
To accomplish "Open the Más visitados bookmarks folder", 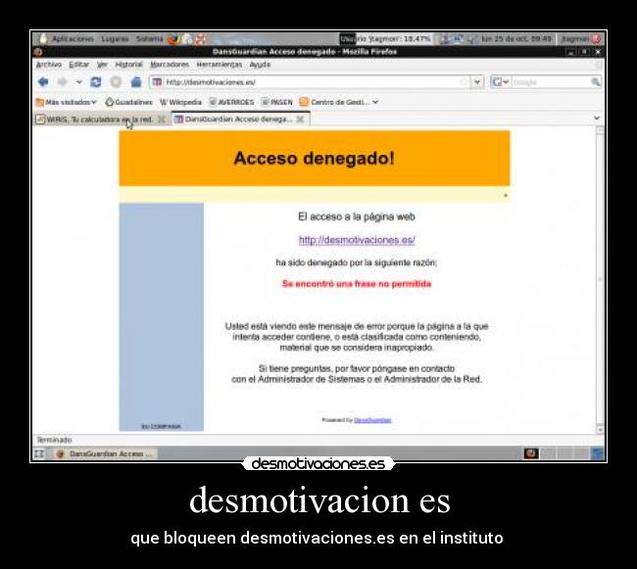I will click(x=67, y=102).
